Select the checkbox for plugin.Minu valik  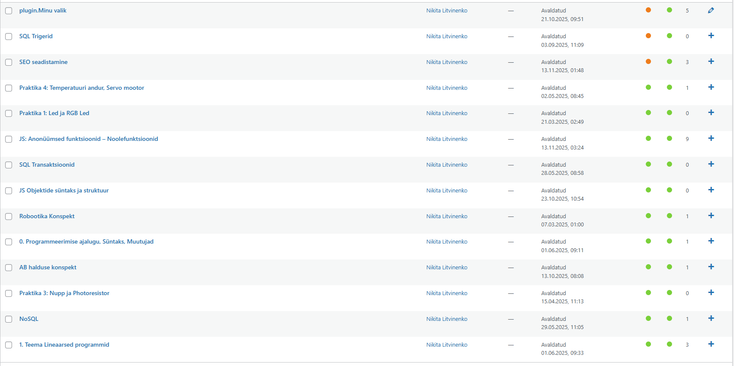9,11
